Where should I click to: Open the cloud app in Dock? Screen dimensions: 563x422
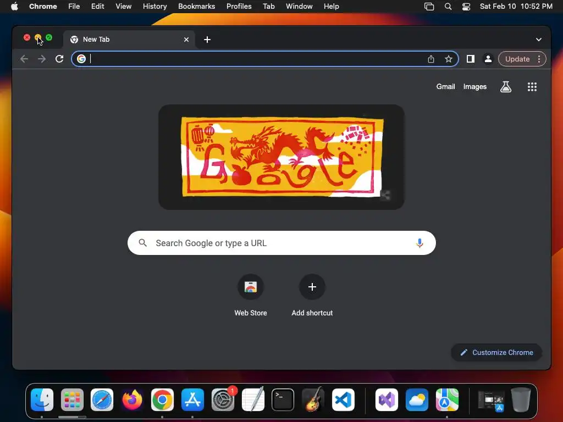(417, 399)
